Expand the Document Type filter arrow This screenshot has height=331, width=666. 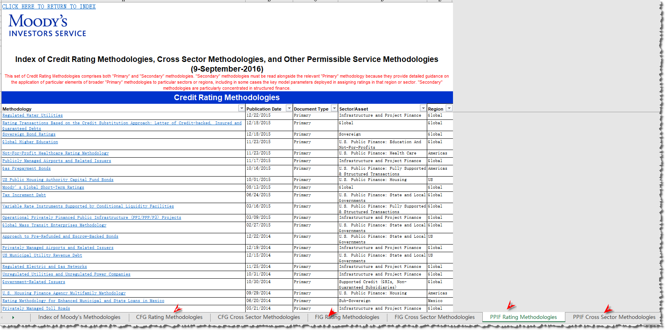pyautogui.click(x=334, y=108)
